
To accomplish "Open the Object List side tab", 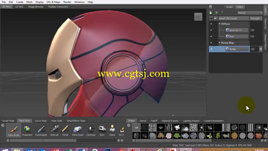I will [265, 23].
